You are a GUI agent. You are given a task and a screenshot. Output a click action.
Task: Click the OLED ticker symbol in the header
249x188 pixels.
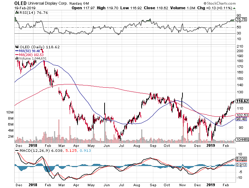[x=20, y=3]
